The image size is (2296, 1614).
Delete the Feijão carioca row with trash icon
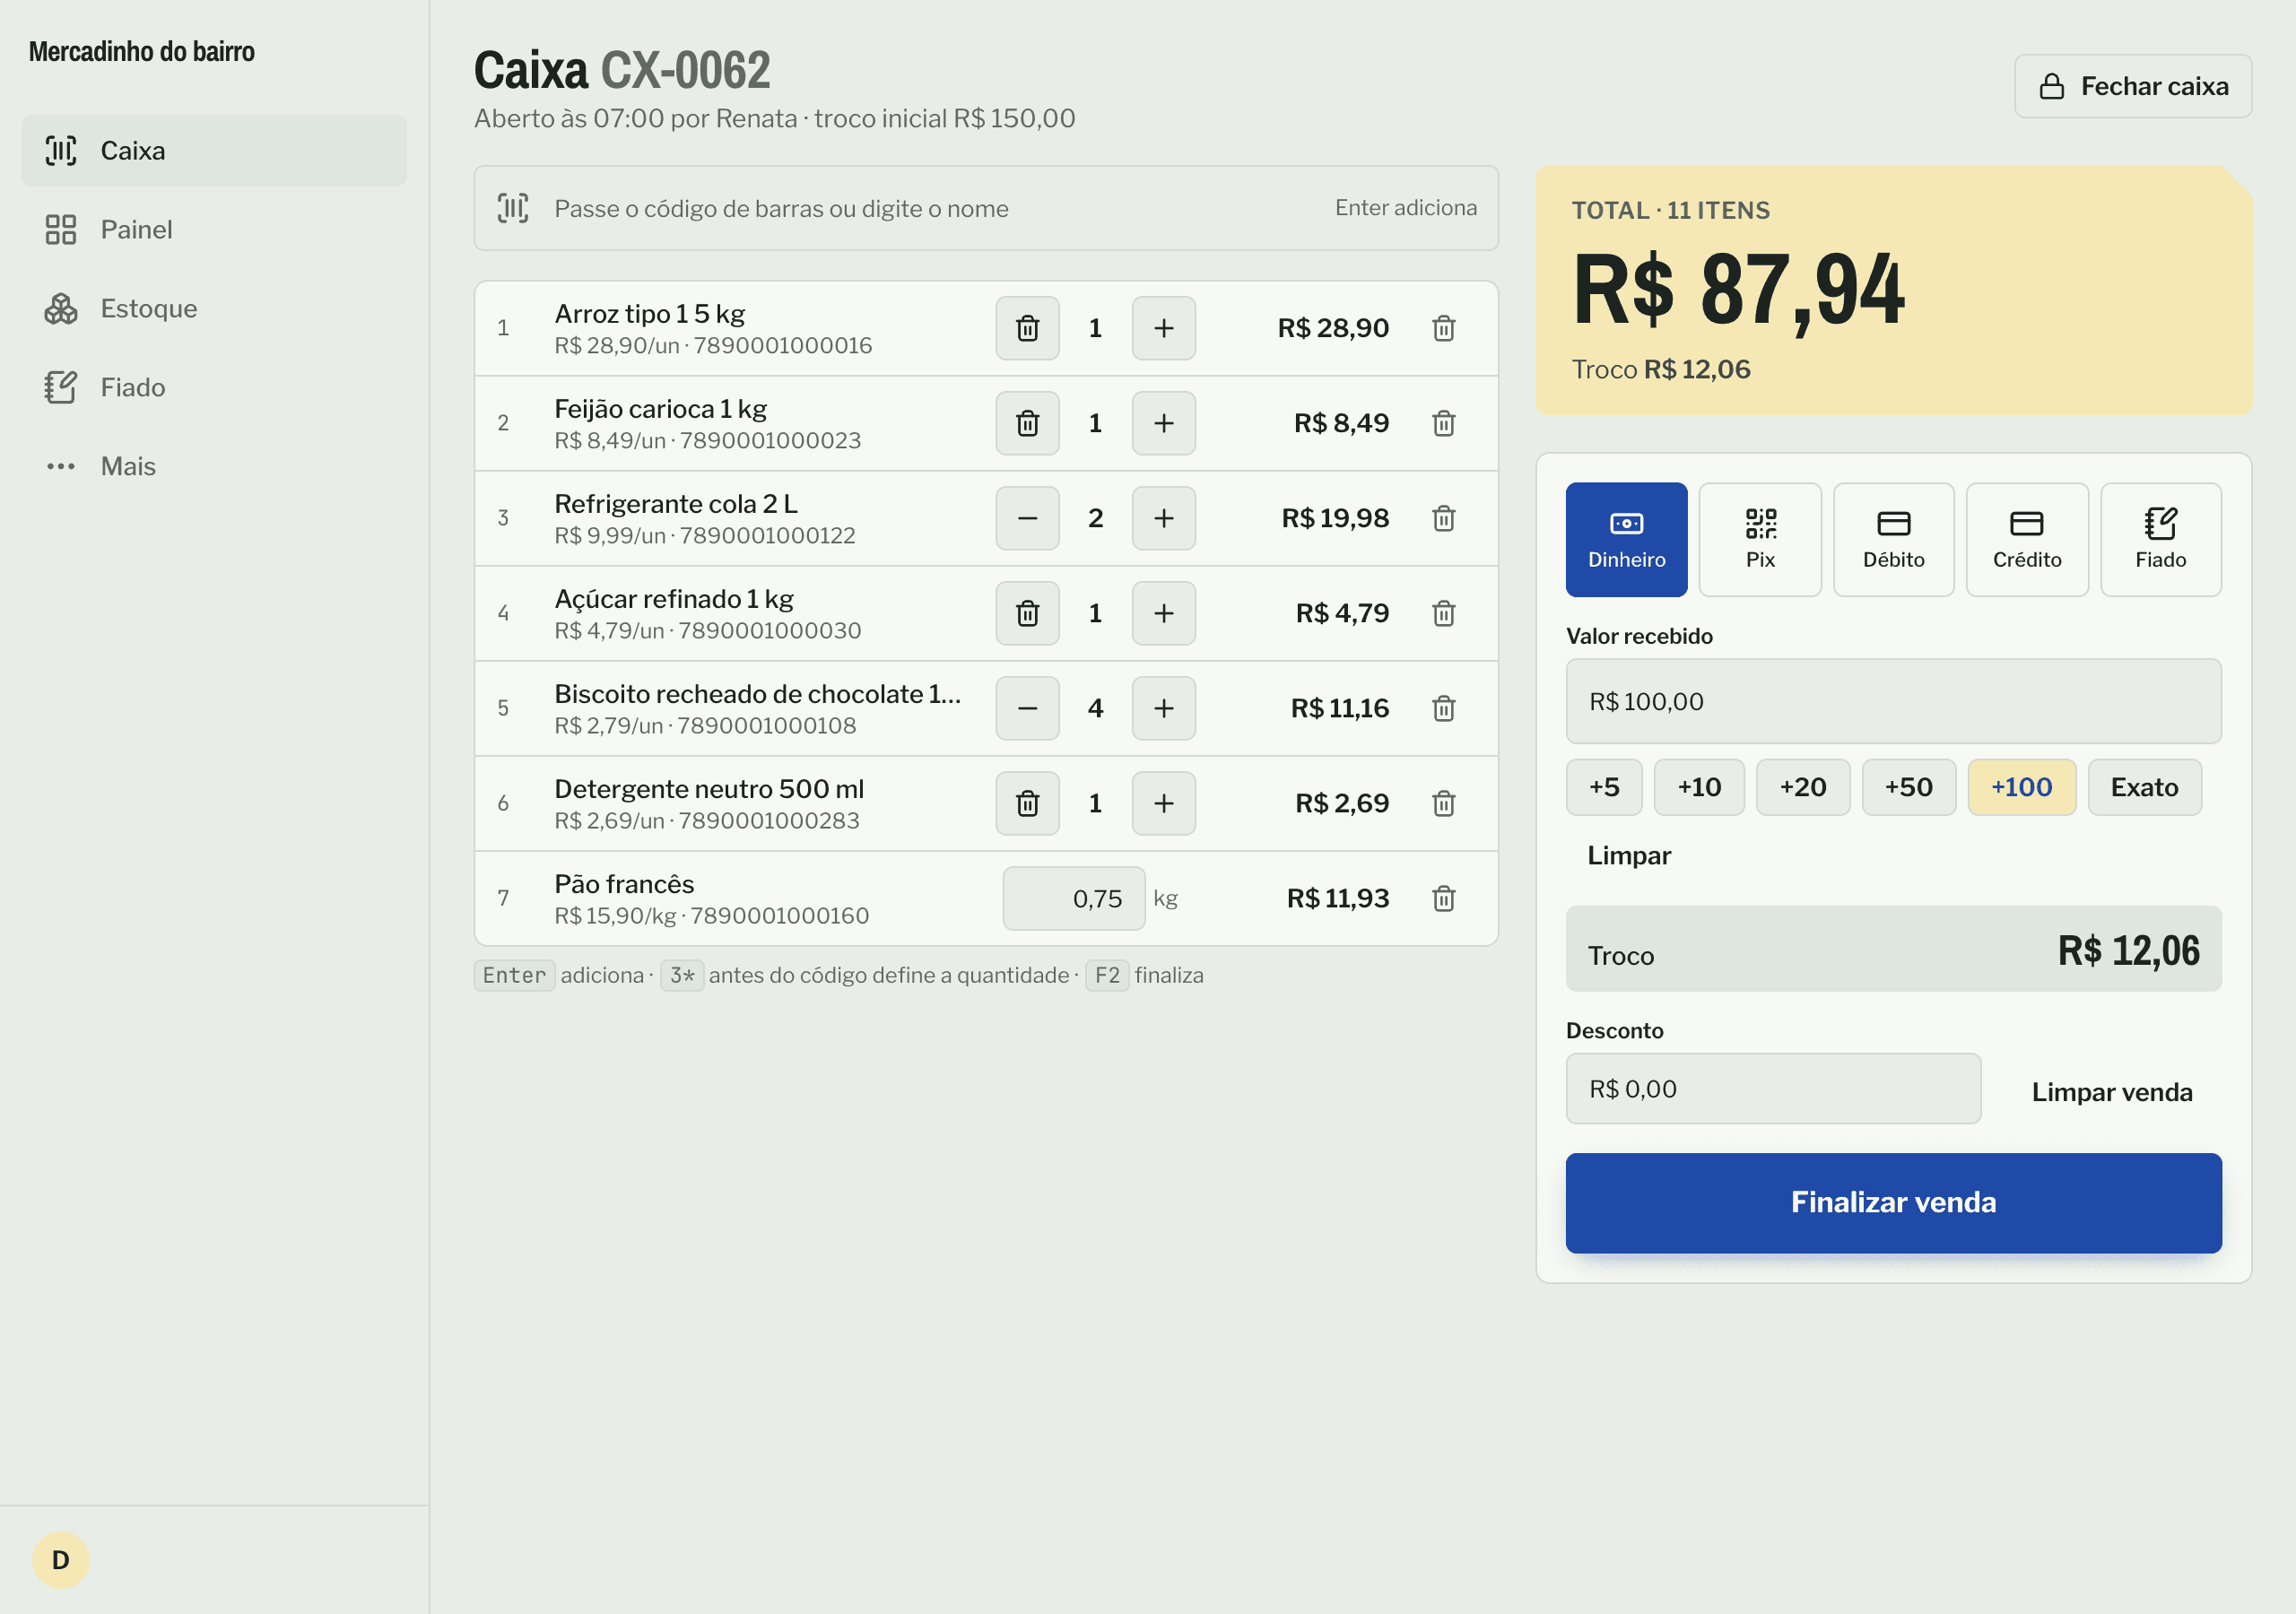[1443, 423]
